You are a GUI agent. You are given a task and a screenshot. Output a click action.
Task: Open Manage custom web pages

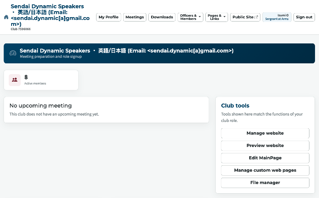tap(265, 171)
